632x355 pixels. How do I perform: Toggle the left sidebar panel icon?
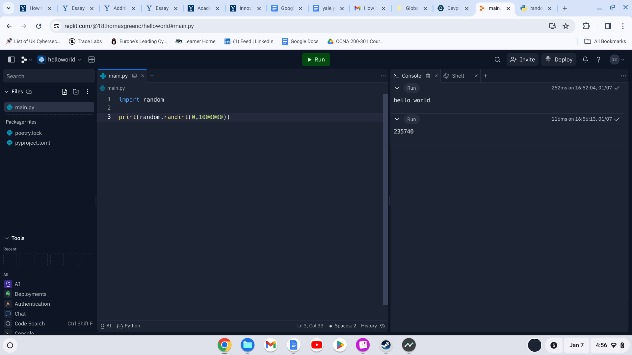tap(12, 59)
